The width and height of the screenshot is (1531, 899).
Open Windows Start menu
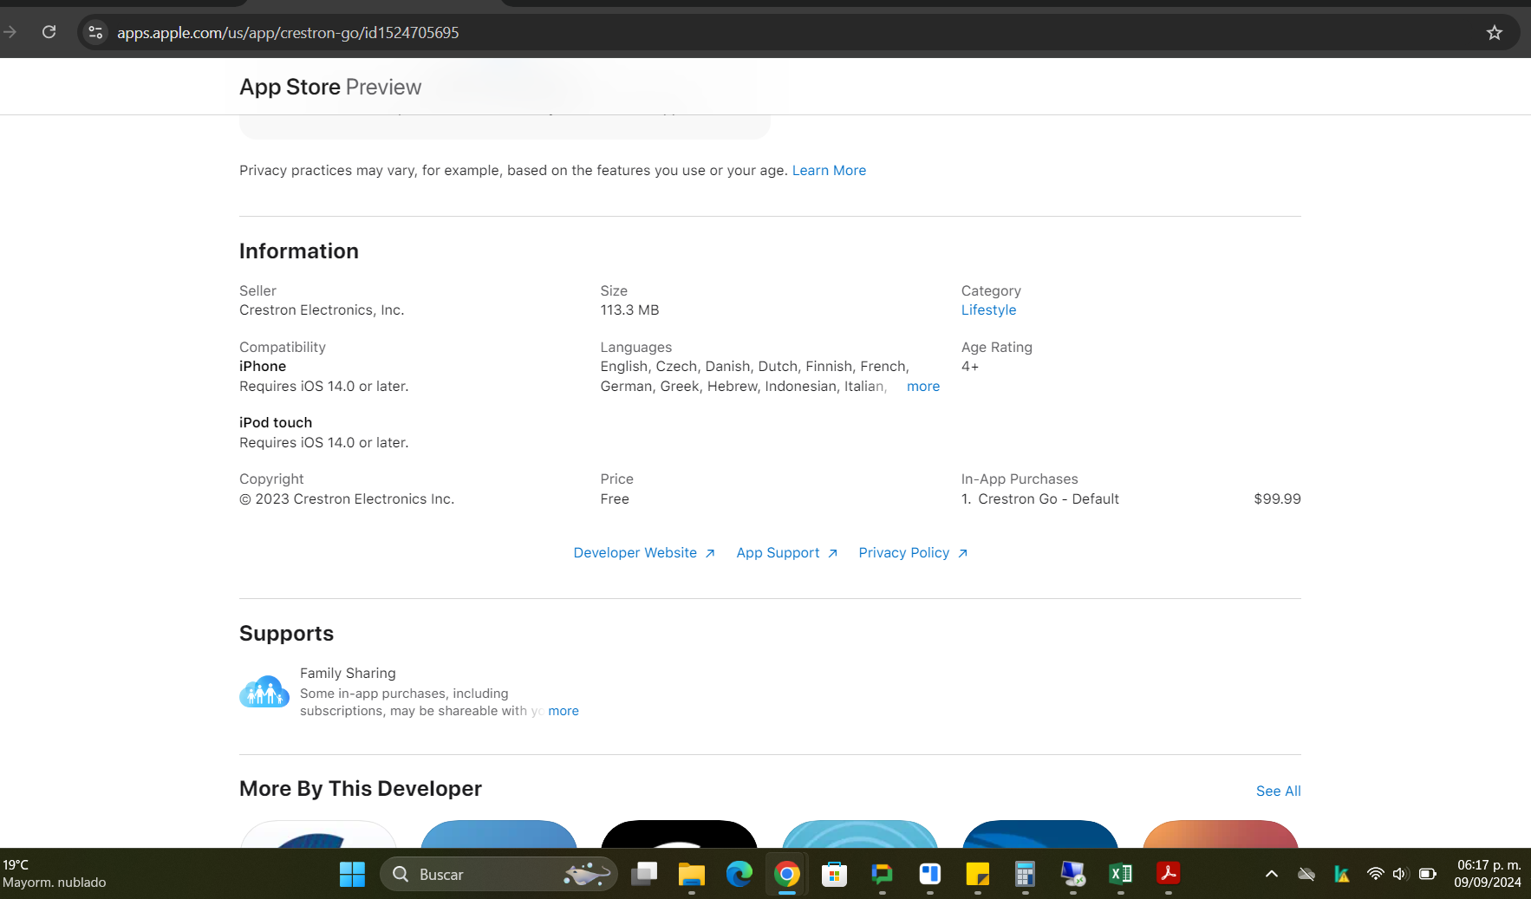coord(352,874)
